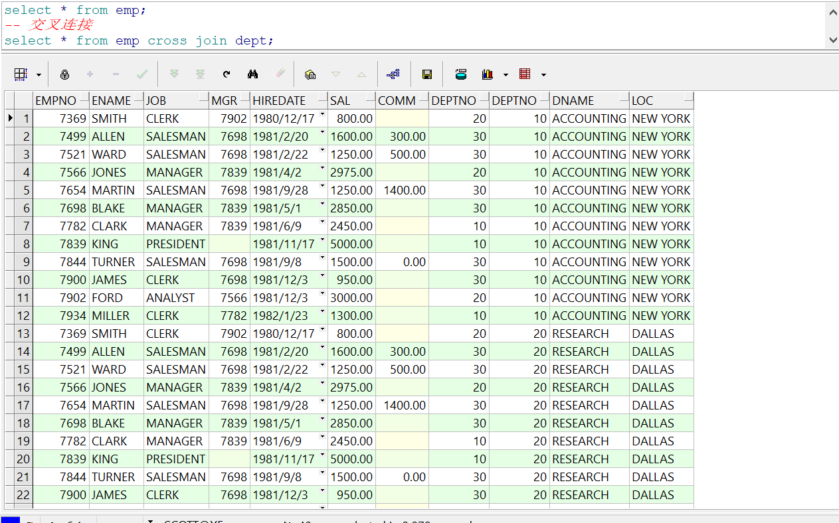The image size is (839, 523).
Task: Open date dropdown on row 17 hire date
Action: click(x=322, y=402)
